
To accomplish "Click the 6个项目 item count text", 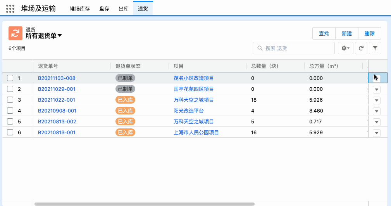I will 17,48.
